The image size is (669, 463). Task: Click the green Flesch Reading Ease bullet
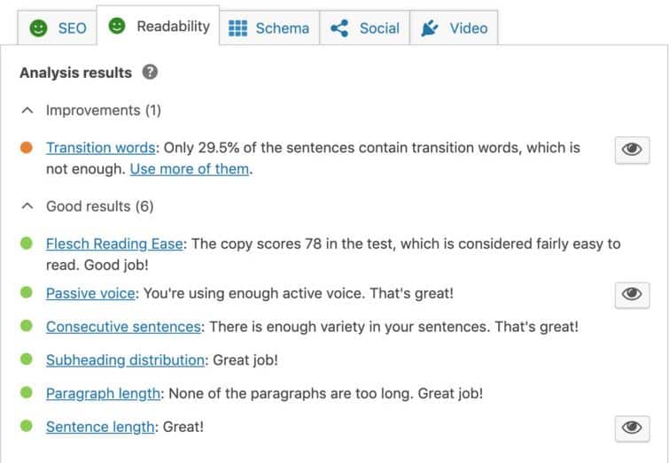[x=27, y=243]
